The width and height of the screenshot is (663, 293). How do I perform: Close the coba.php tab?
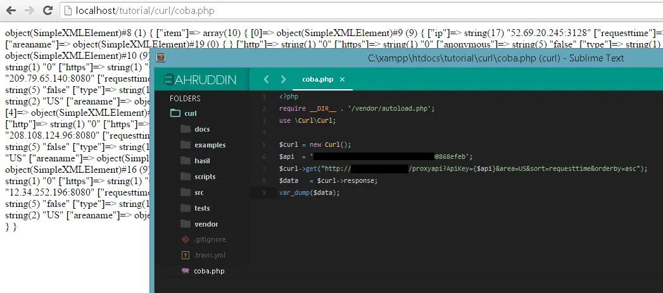coord(342,80)
